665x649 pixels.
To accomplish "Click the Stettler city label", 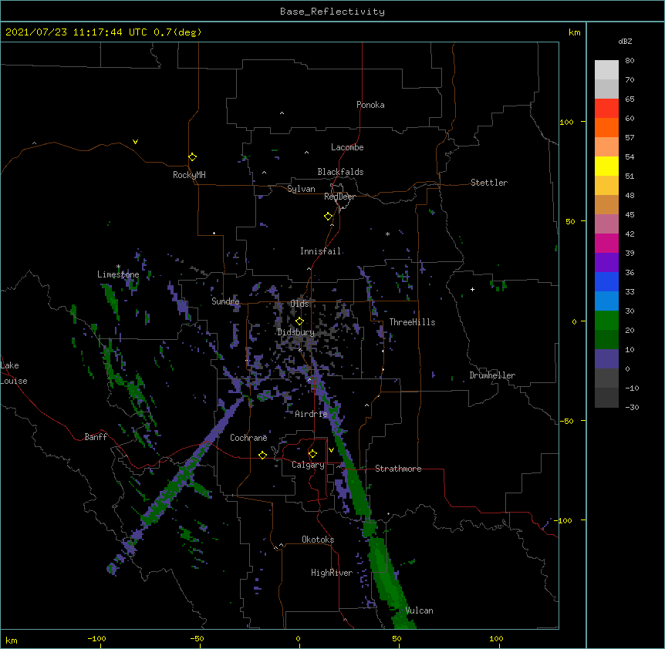I will coord(489,183).
